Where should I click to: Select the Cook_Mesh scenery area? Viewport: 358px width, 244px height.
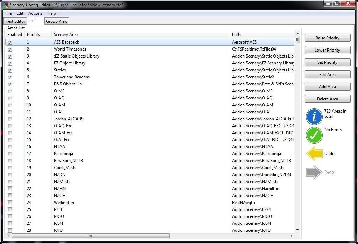point(150,168)
